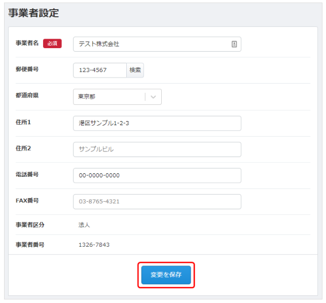Click the 事業者番号 value 1326-7843
Image resolution: width=326 pixels, height=303 pixels.
[x=94, y=245]
